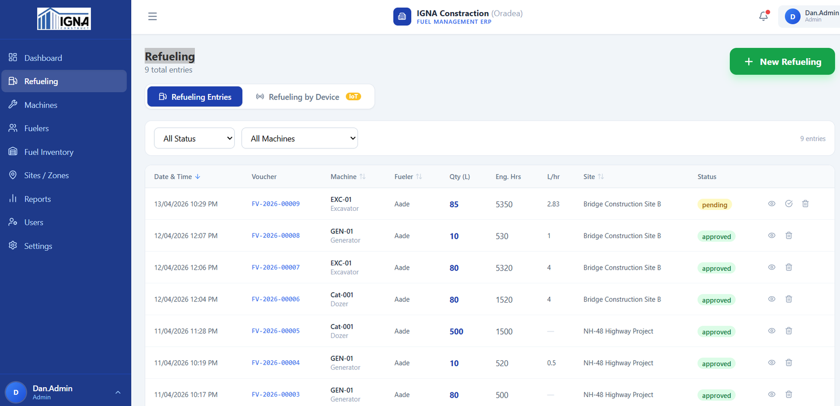This screenshot has width=840, height=406.
Task: Click the 5350 engine hours value
Action: (x=504, y=205)
